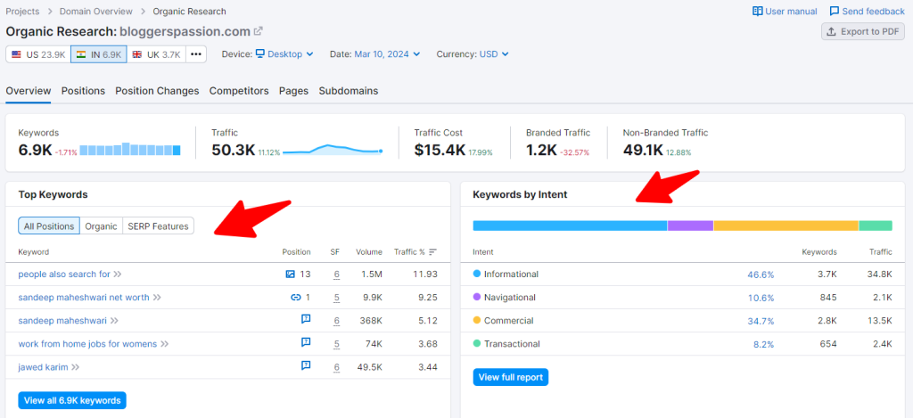Click blue Informational segment of intent bar

coord(570,225)
